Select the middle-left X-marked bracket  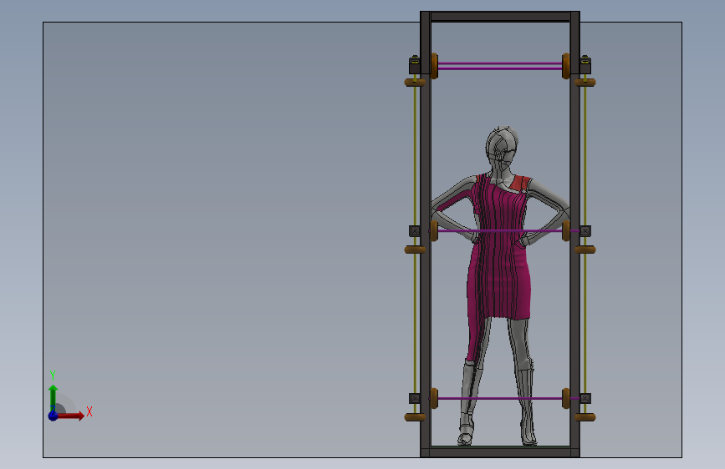click(415, 231)
